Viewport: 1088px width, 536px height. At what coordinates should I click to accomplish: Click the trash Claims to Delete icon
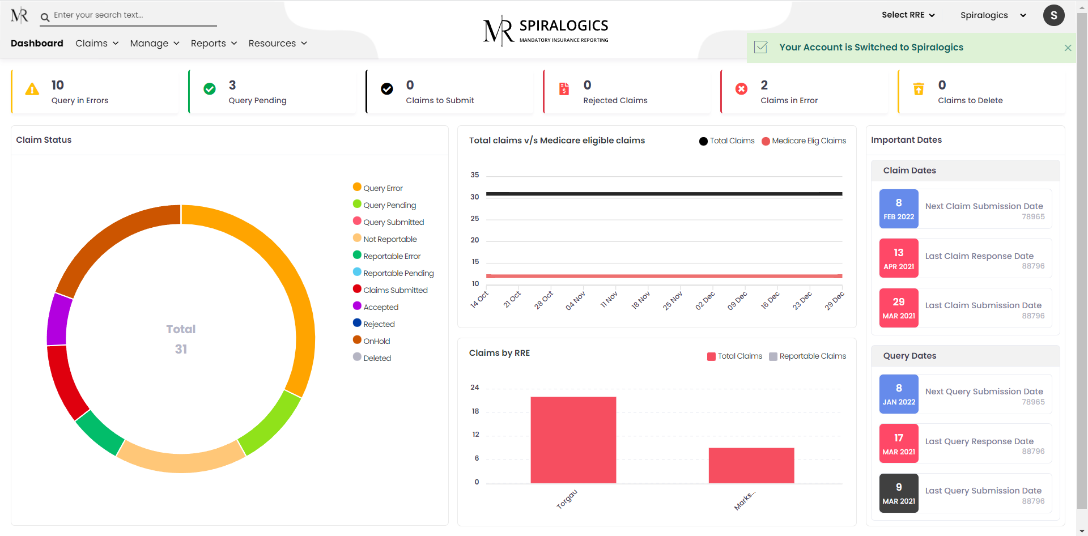pyautogui.click(x=919, y=89)
